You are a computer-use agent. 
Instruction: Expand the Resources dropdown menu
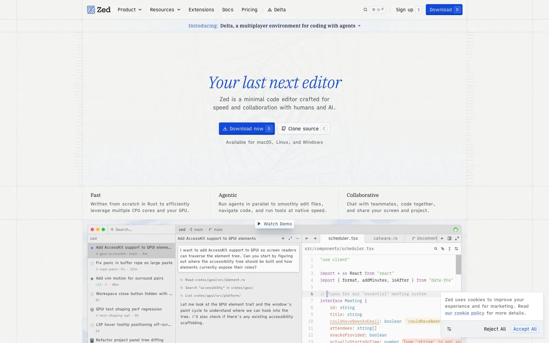(x=165, y=10)
